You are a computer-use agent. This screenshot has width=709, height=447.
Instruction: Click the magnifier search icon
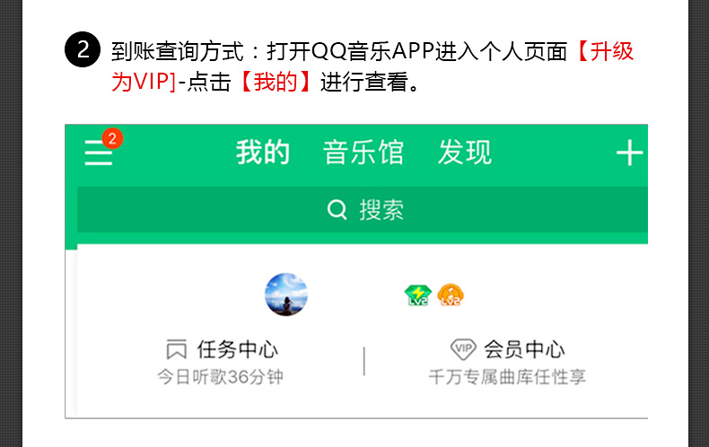(337, 209)
